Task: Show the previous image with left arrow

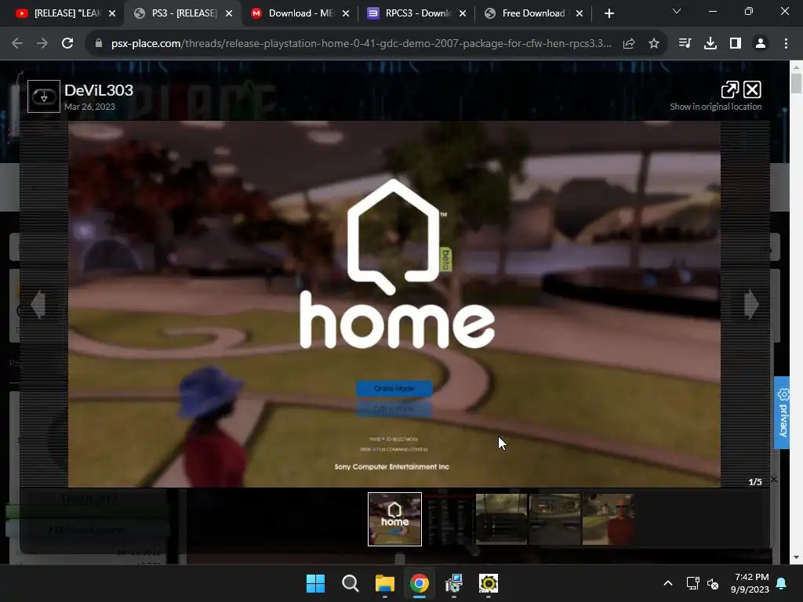Action: (38, 305)
